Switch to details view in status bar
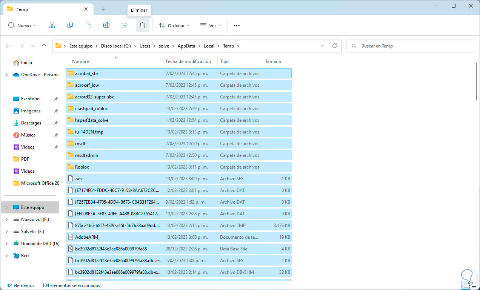 (x=465, y=285)
